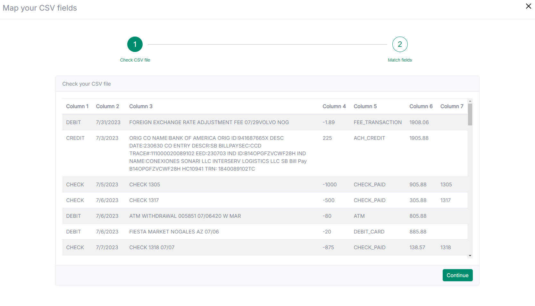Select the ATM WITHDRAWAL description cell
Screen dimensions: 535x306
185,216
